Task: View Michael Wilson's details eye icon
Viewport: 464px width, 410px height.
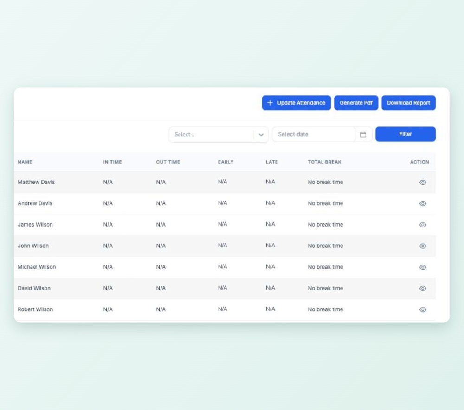Action: tap(423, 267)
